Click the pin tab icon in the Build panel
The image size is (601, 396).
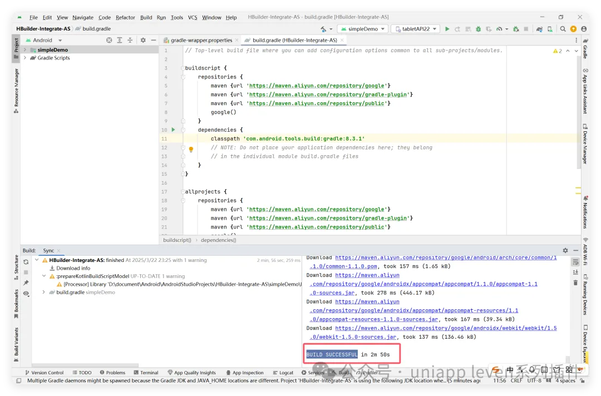(26, 283)
